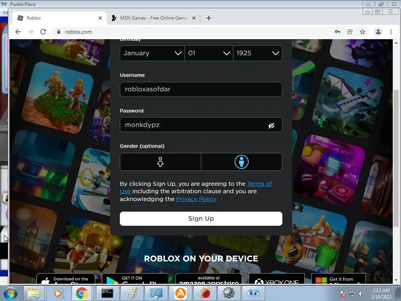Click the Purble Place eyes taskbar icon
The height and width of the screenshot is (301, 401).
(x=253, y=293)
